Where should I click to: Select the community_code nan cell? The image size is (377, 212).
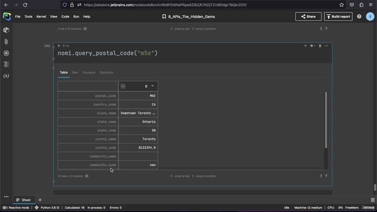pyautogui.click(x=138, y=165)
